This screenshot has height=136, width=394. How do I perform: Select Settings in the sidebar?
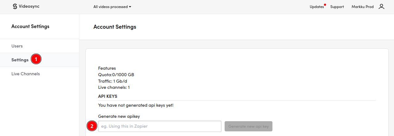[x=20, y=60]
